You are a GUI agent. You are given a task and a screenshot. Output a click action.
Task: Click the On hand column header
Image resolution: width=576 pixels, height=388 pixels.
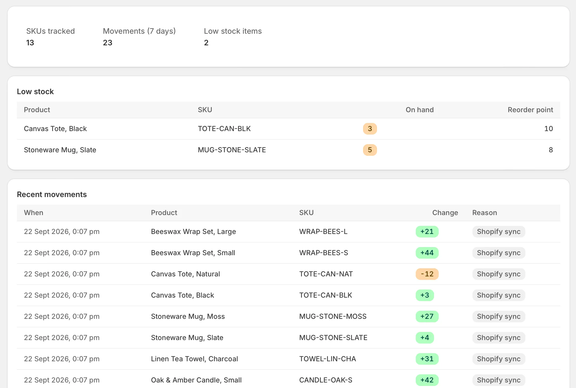pyautogui.click(x=419, y=110)
